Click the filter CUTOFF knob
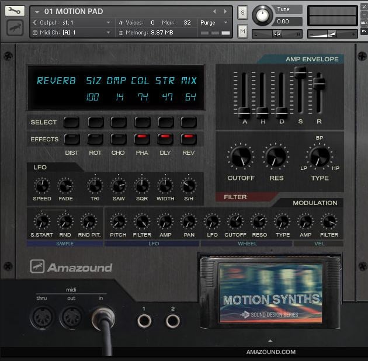 click(x=241, y=157)
